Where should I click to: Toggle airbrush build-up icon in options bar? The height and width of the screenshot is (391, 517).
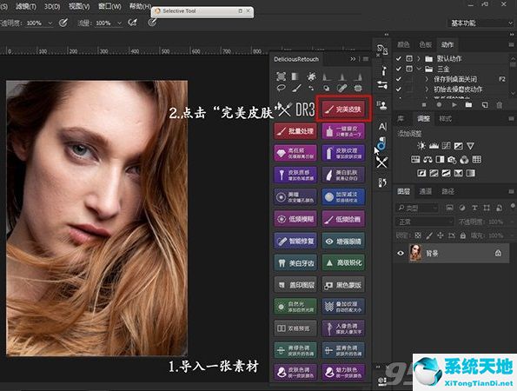click(132, 23)
